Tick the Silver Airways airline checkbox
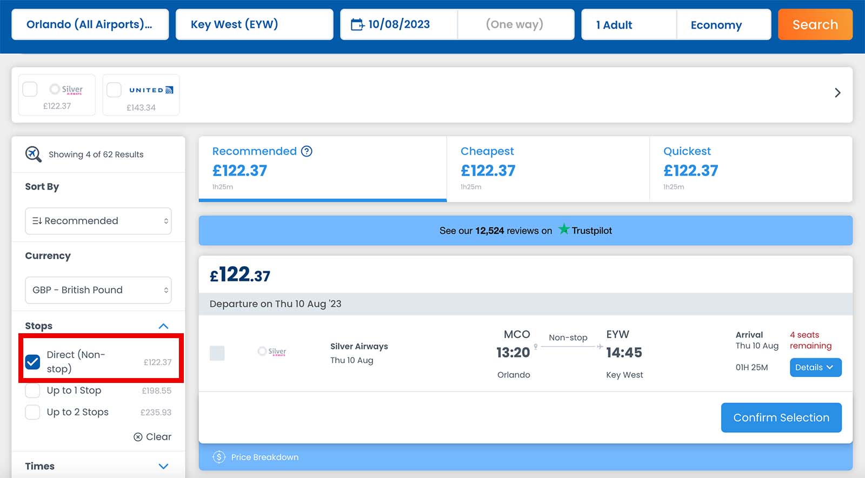The width and height of the screenshot is (865, 478). [x=30, y=89]
